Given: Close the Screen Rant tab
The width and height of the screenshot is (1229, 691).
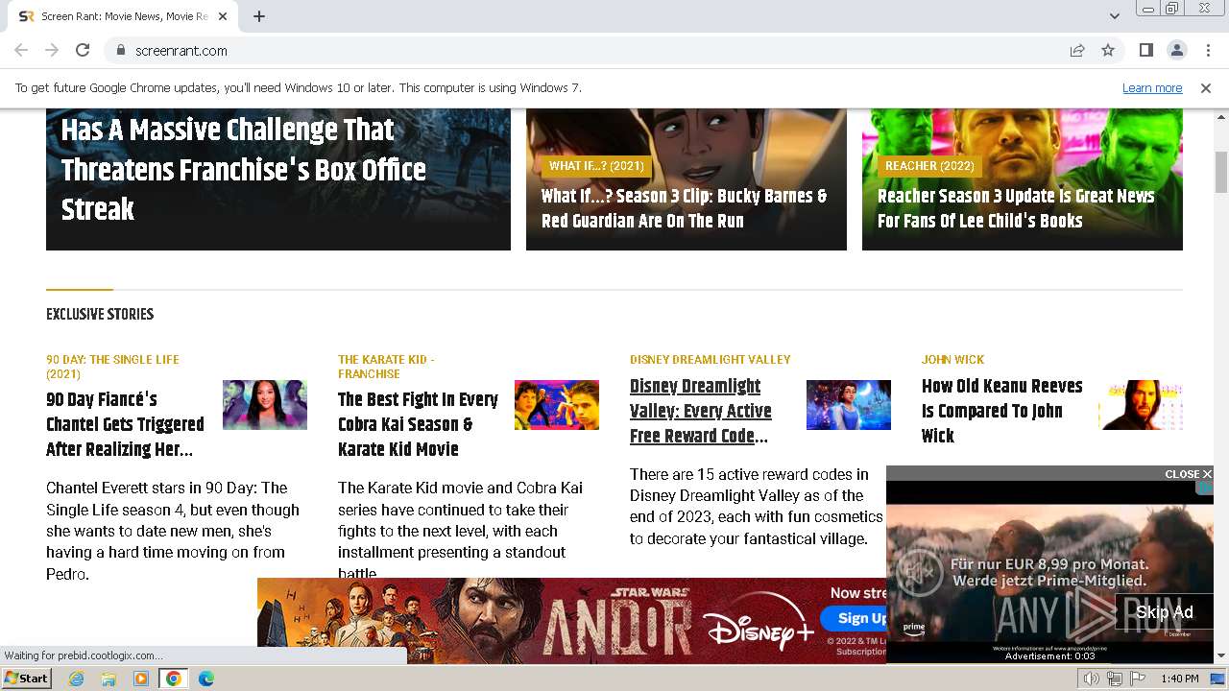Looking at the screenshot, I should pos(223,16).
